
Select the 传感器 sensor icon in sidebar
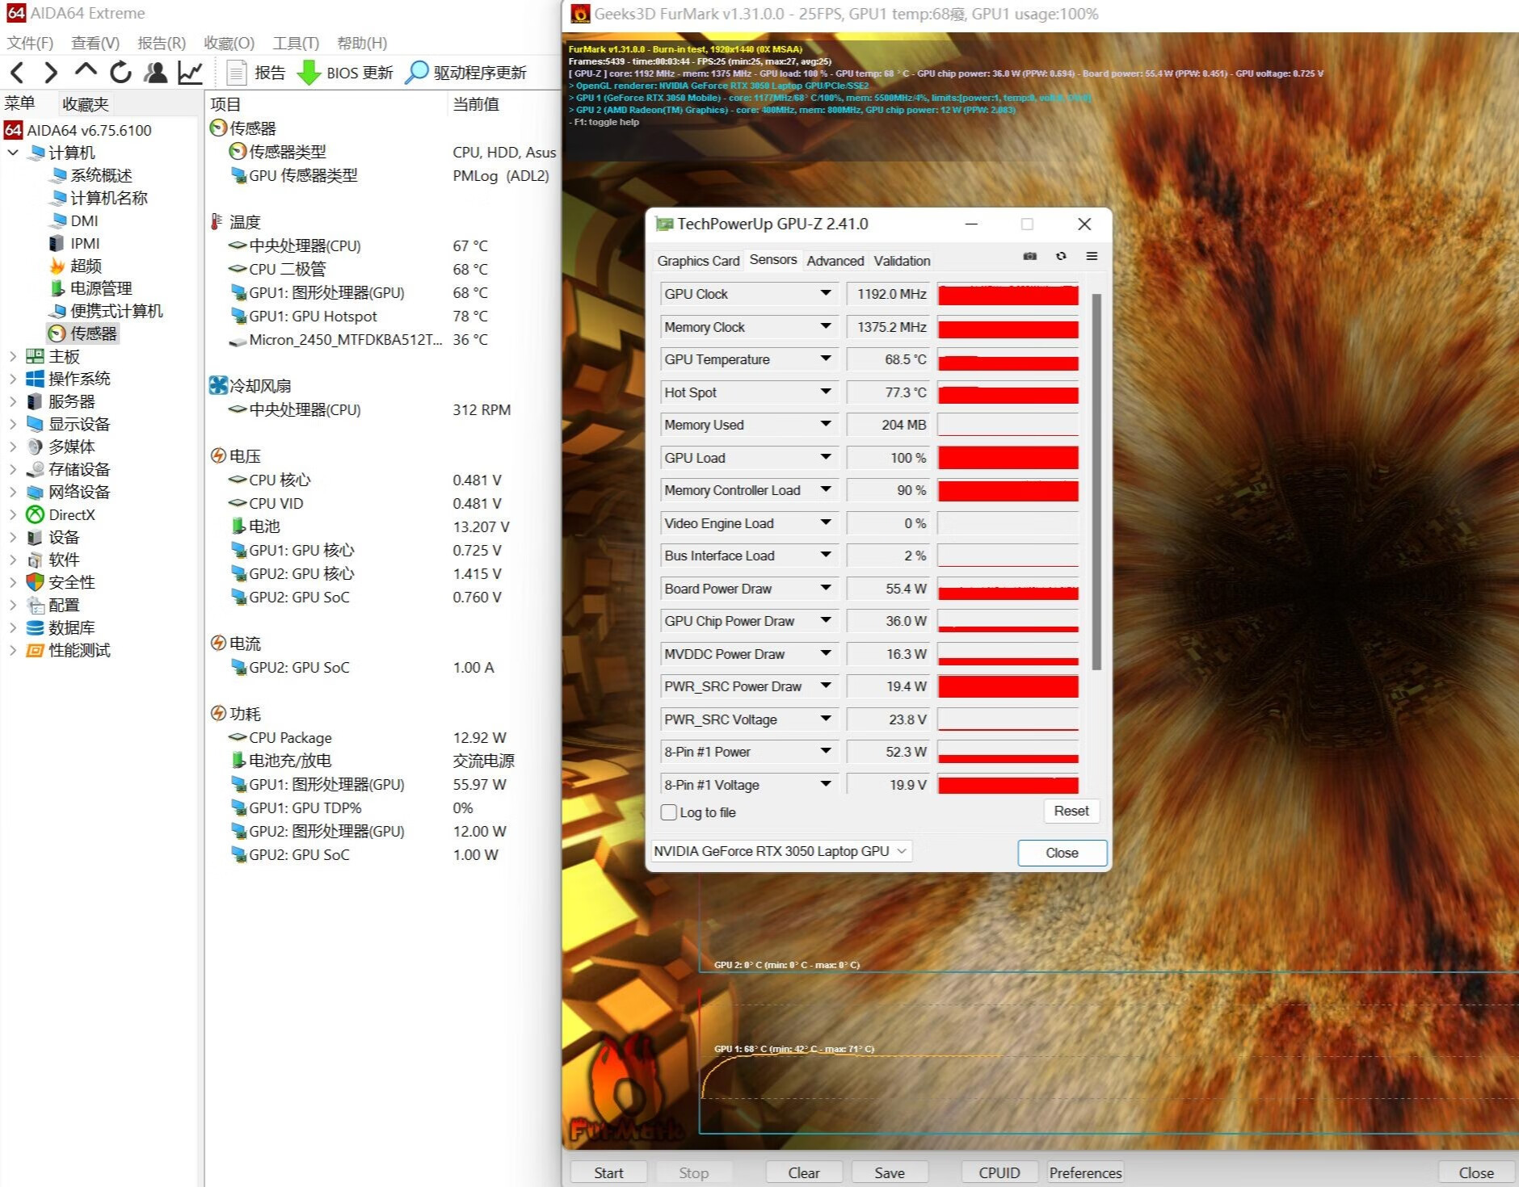click(x=55, y=333)
